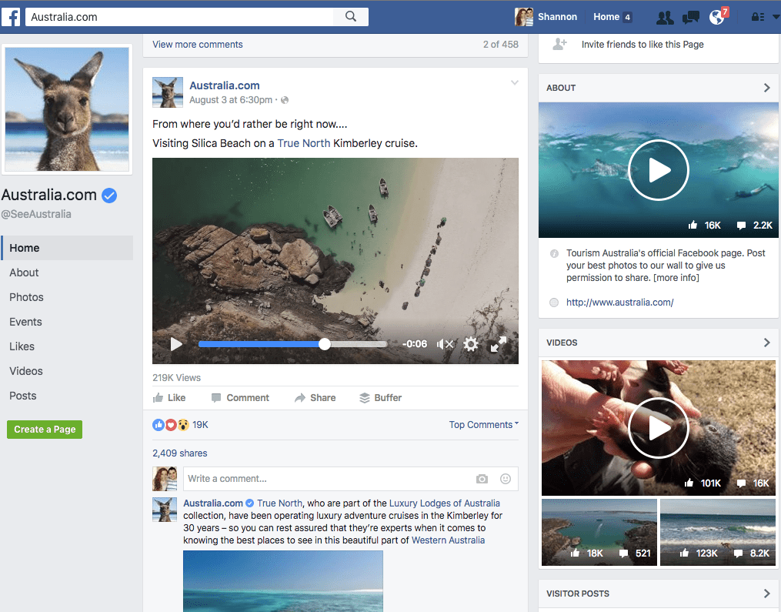Open the Top Comments dropdown
This screenshot has width=781, height=612.
point(483,425)
